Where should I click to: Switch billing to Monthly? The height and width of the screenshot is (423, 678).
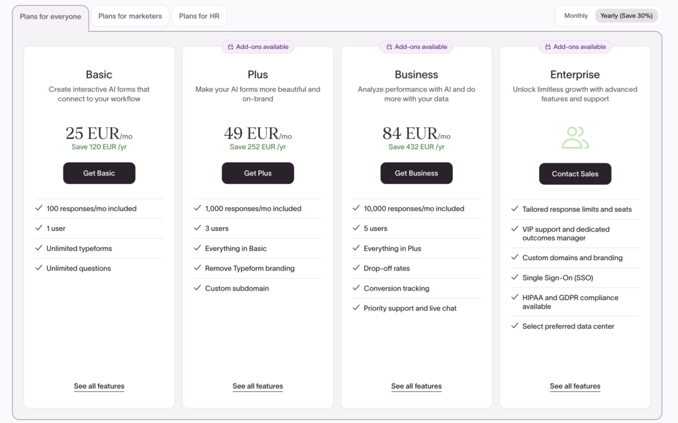(x=575, y=16)
